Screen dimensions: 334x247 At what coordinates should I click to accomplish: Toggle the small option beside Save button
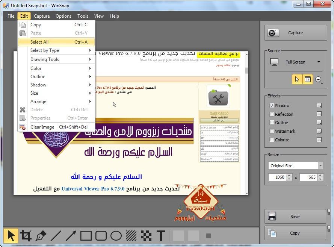tap(329, 212)
